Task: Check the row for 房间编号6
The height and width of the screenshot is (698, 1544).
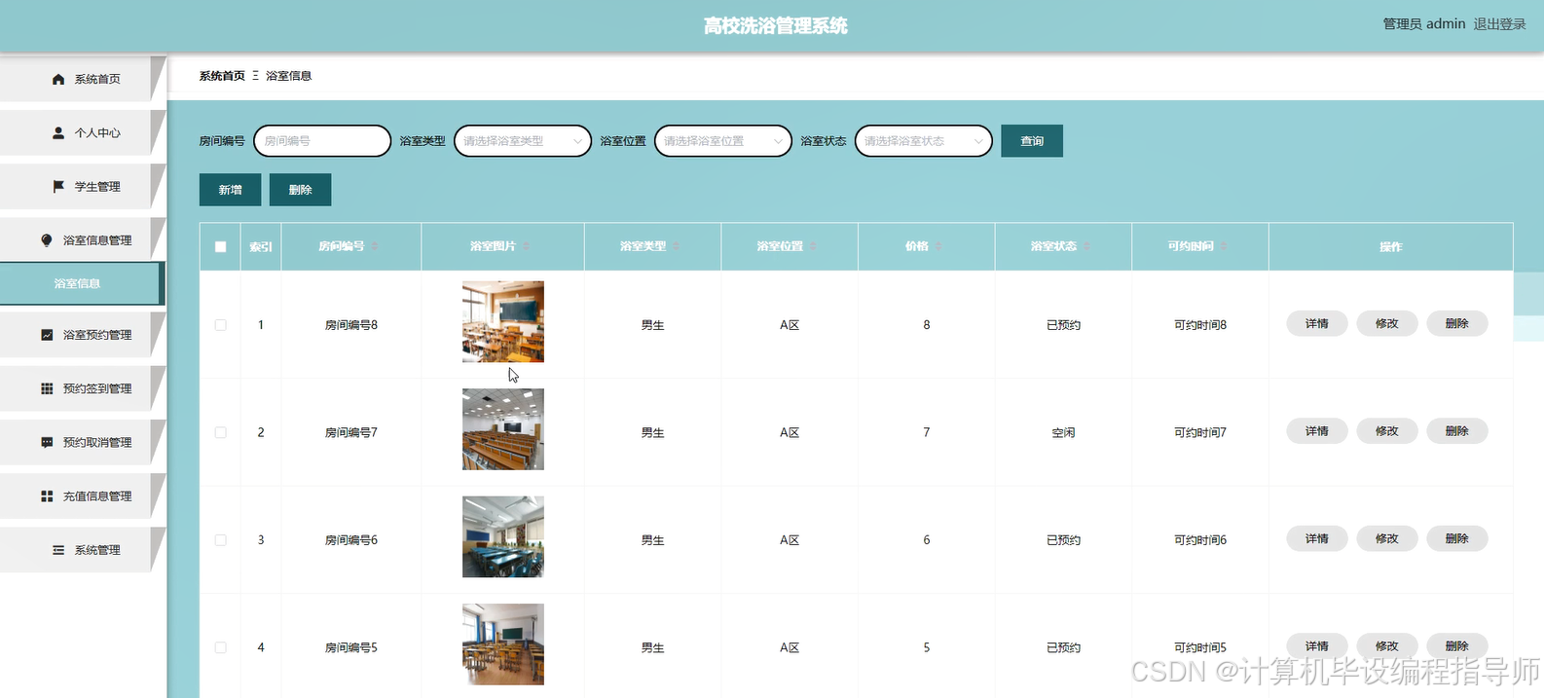Action: [221, 540]
